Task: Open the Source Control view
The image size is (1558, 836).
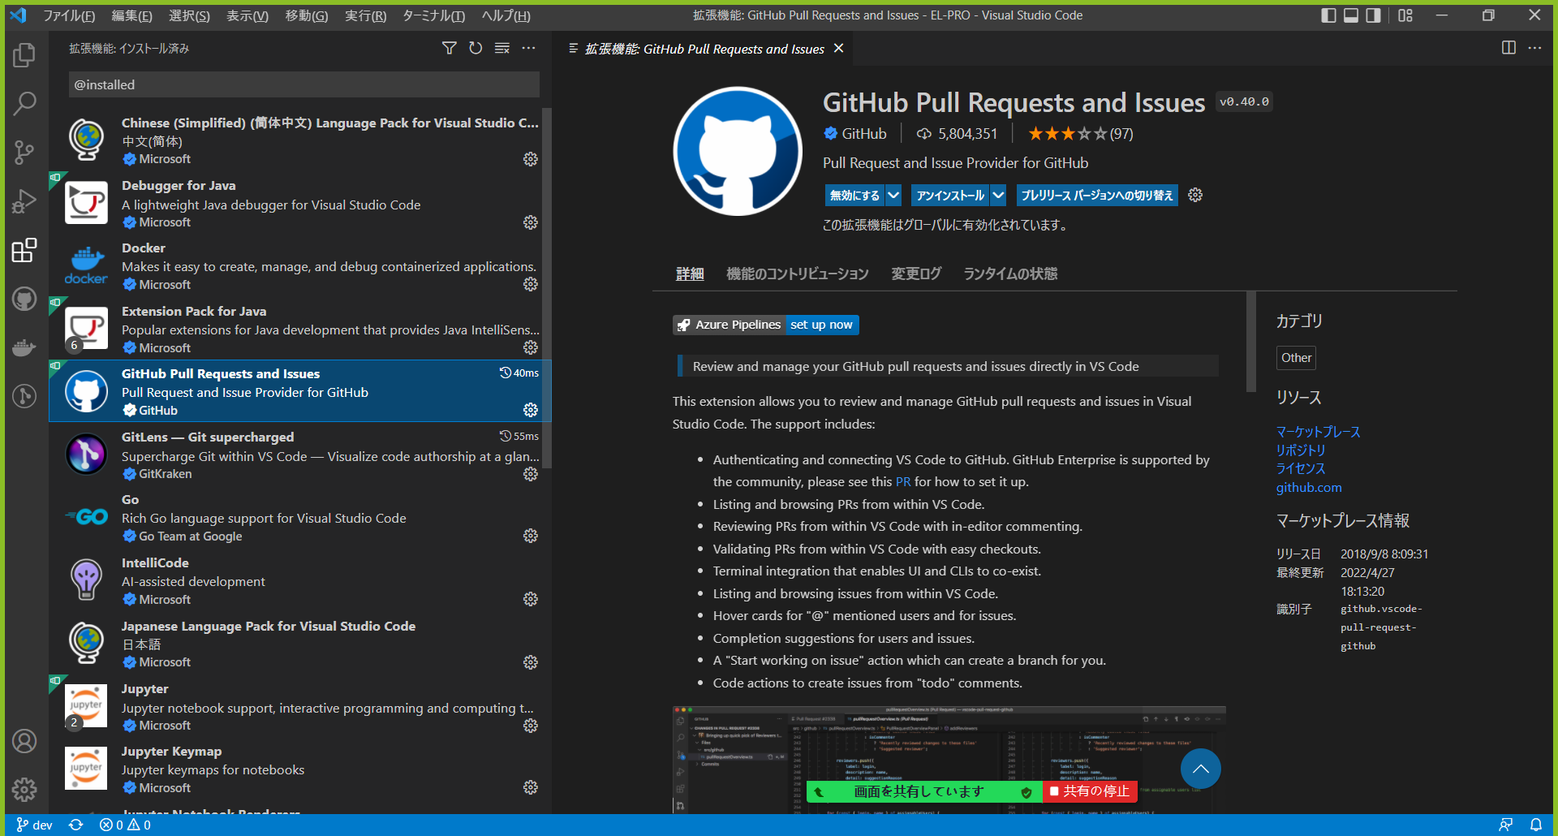Action: pyautogui.click(x=24, y=153)
